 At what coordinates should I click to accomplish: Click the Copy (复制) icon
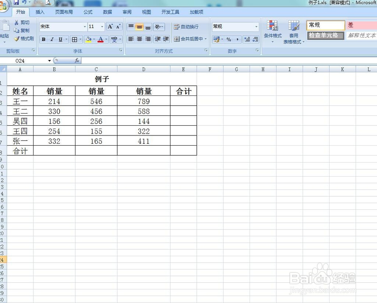click(x=16, y=31)
